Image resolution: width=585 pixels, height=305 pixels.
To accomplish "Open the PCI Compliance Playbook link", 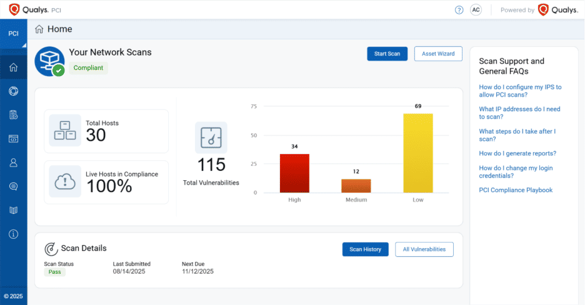I will pos(516,190).
